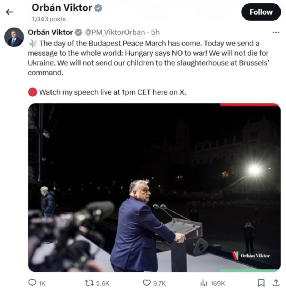The width and height of the screenshot is (286, 297).
Task: Click the 1,043 posts count
Action: 49,19
